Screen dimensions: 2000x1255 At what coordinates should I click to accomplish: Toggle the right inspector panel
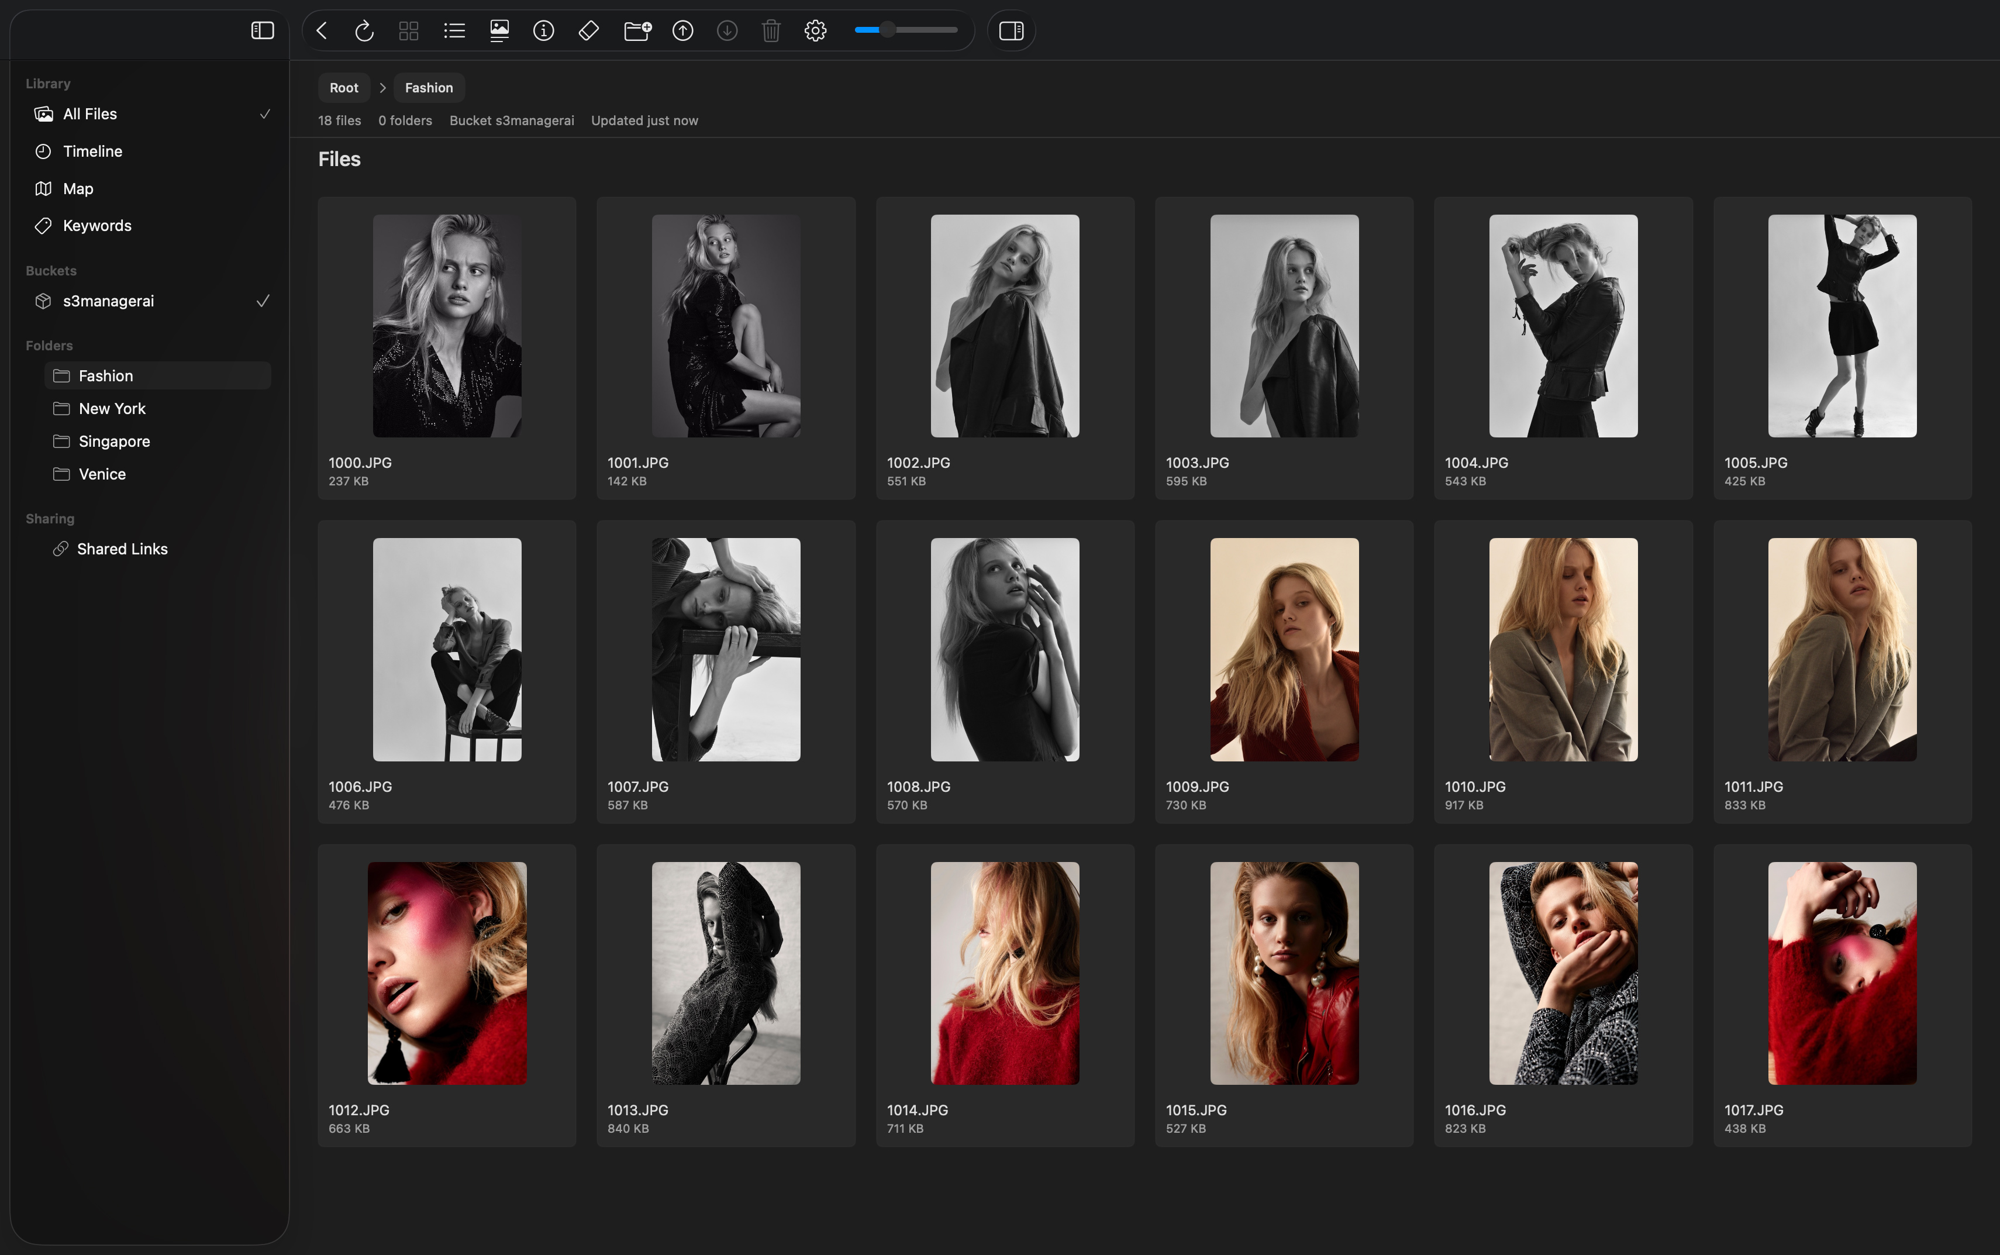click(1011, 31)
